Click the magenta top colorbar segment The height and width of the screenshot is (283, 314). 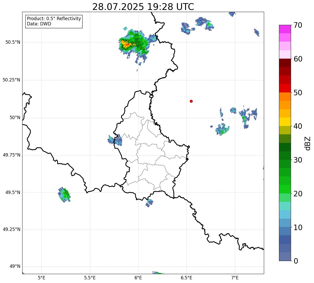pos(285,29)
